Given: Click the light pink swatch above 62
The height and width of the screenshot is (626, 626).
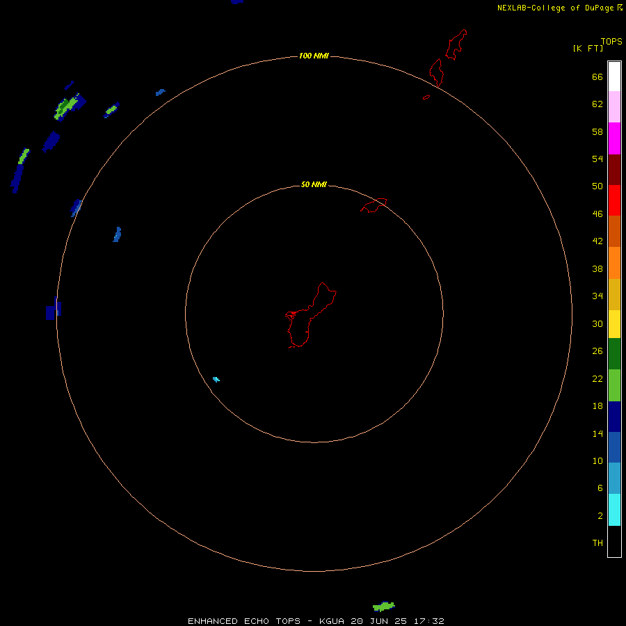Looking at the screenshot, I should pyautogui.click(x=614, y=106).
